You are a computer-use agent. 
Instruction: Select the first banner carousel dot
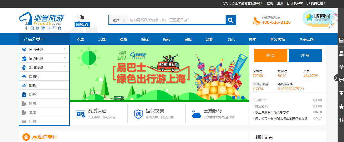(234, 97)
